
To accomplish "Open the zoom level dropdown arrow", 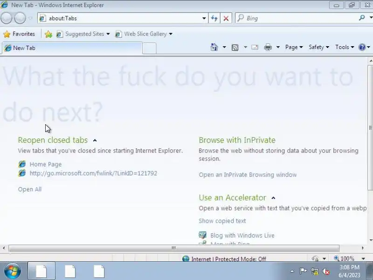I will pyautogui.click(x=363, y=259).
